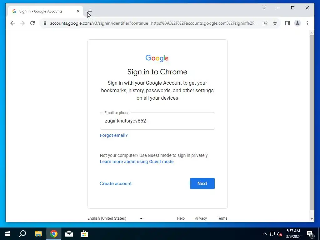The height and width of the screenshot is (240, 320).
Task: Go back using the browser back arrow
Action: click(12, 23)
